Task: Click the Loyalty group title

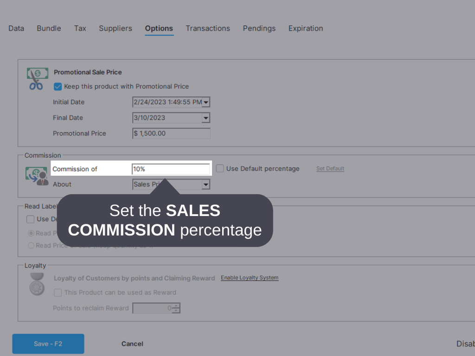Action: tap(35, 266)
